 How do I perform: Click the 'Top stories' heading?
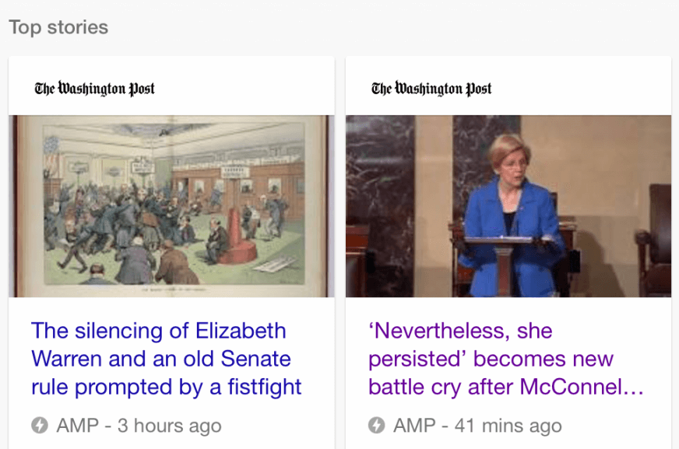(x=58, y=26)
